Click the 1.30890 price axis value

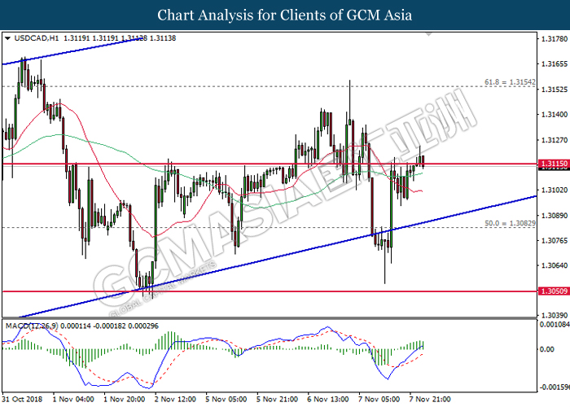click(555, 216)
